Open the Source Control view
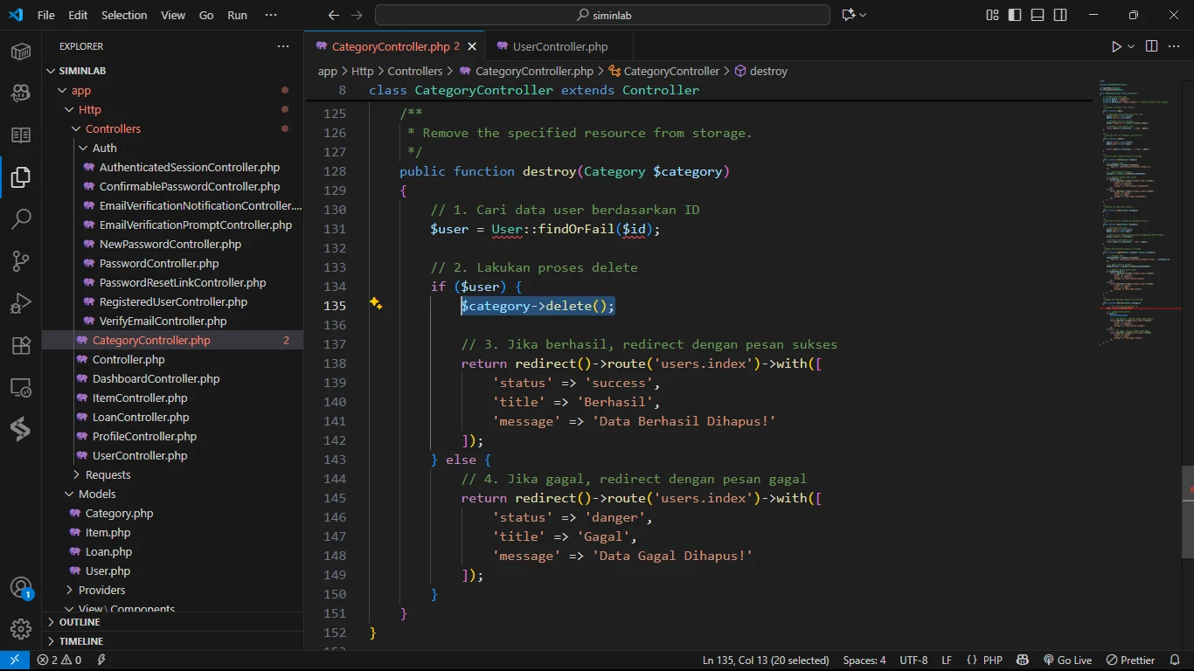Screen dimensions: 1194x671 click(21, 260)
